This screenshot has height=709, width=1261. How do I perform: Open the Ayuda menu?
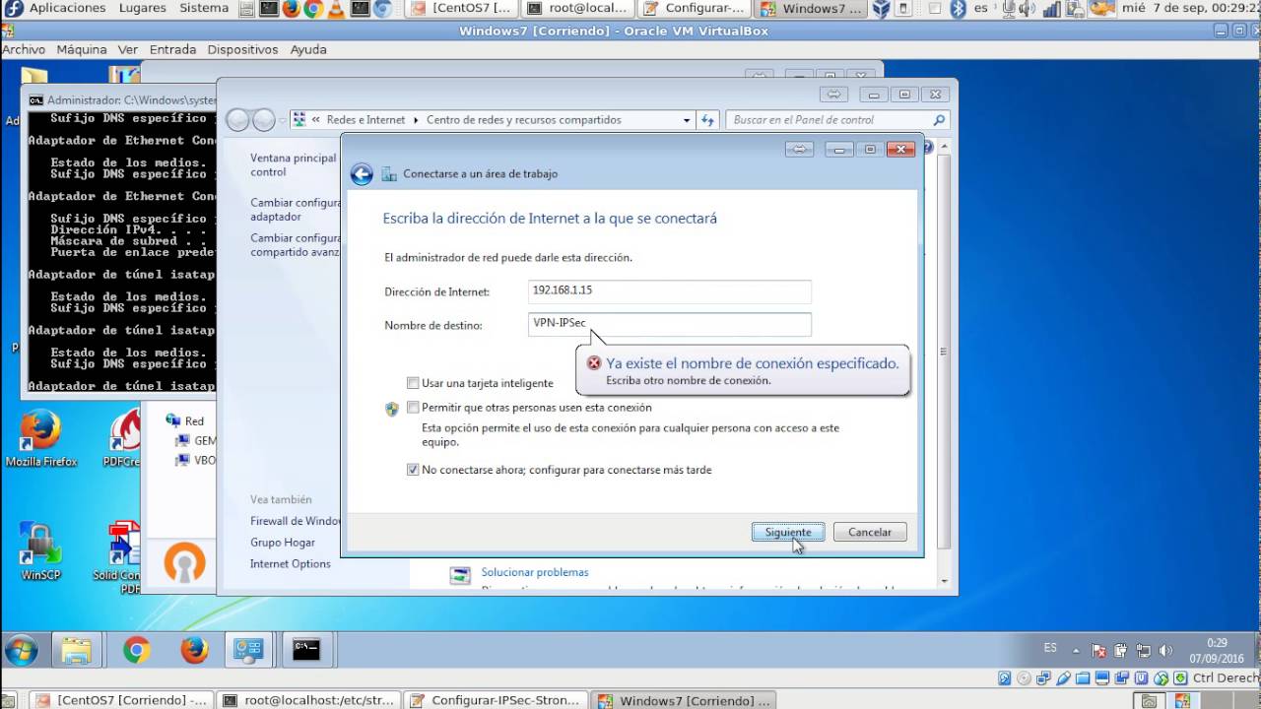point(308,49)
